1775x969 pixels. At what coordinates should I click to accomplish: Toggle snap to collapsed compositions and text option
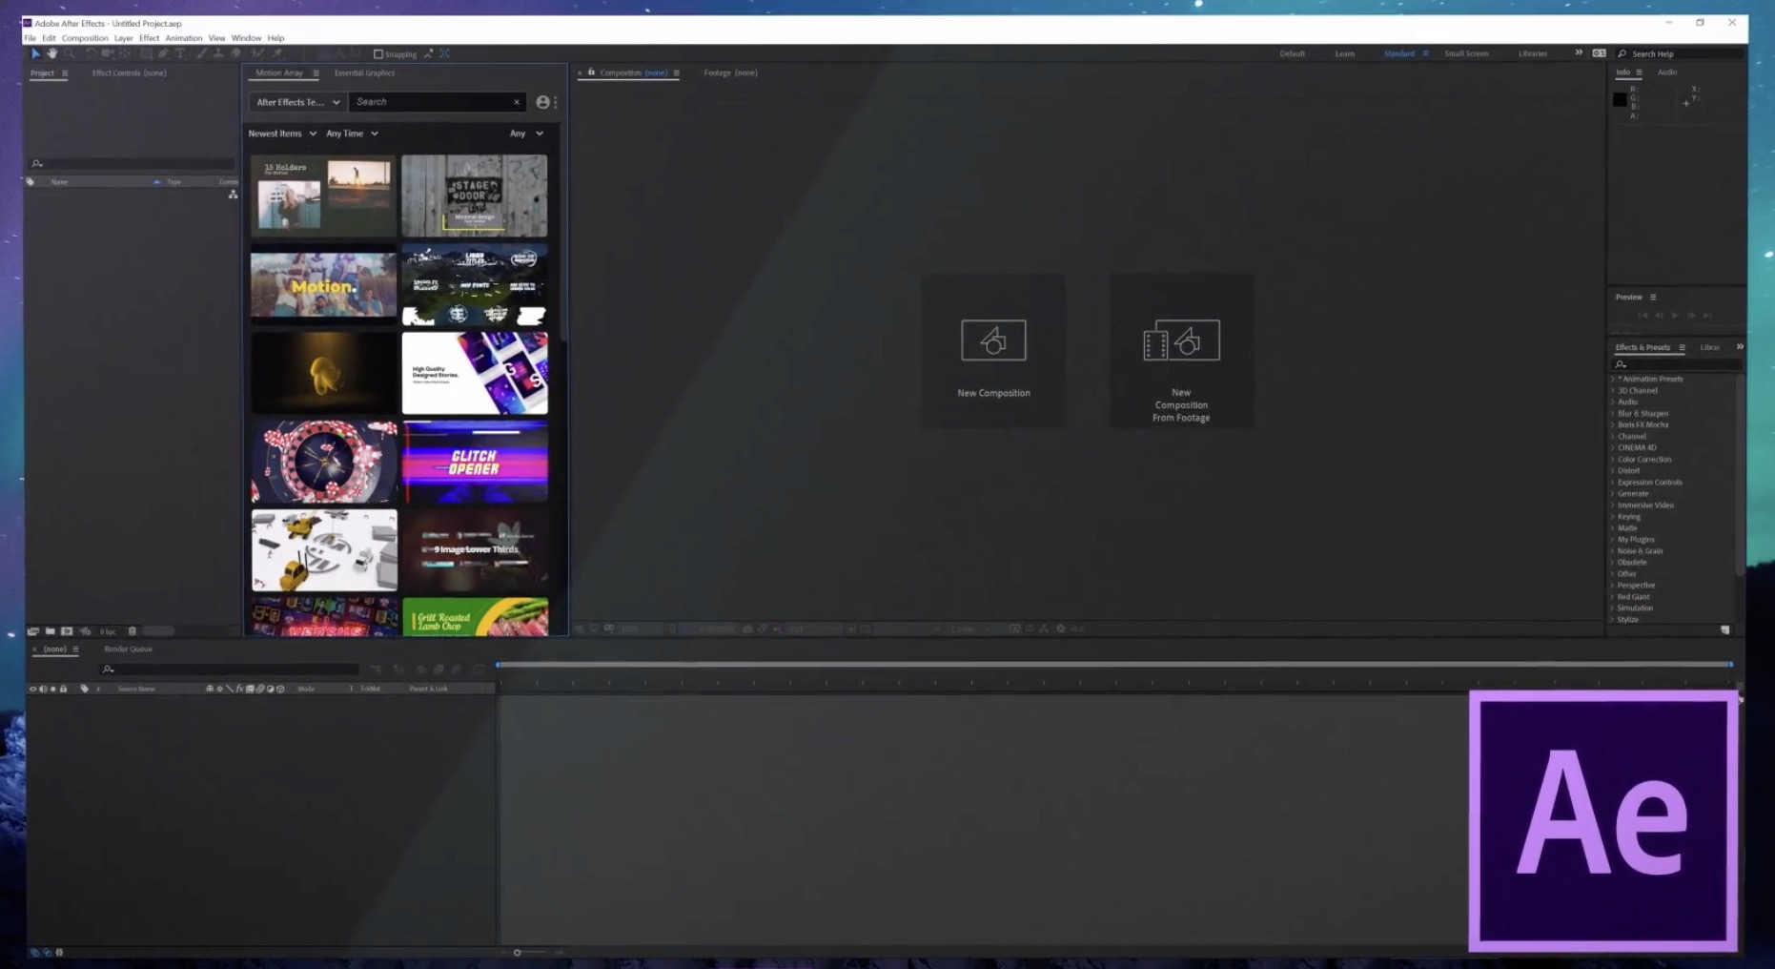click(x=444, y=53)
